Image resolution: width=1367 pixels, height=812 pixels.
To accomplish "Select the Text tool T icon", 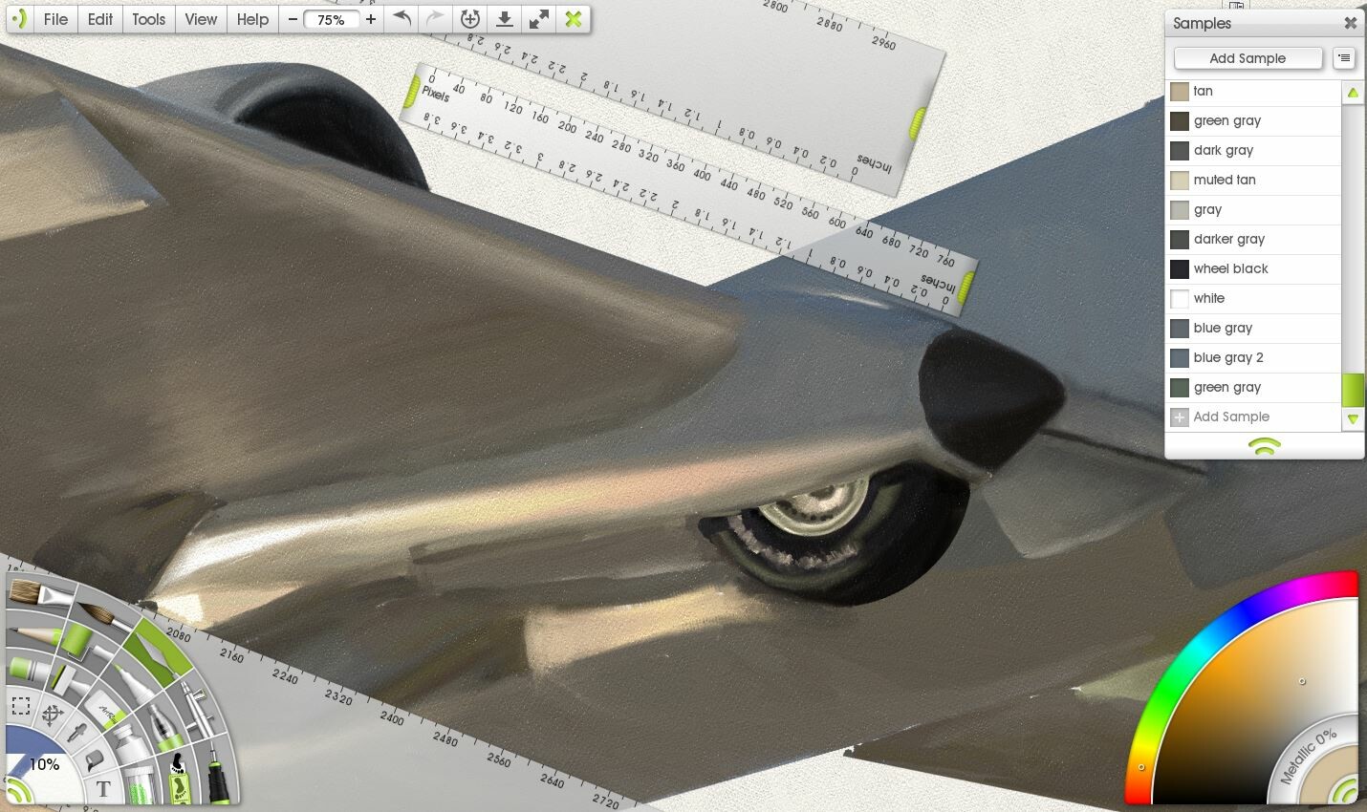I will 103,788.
